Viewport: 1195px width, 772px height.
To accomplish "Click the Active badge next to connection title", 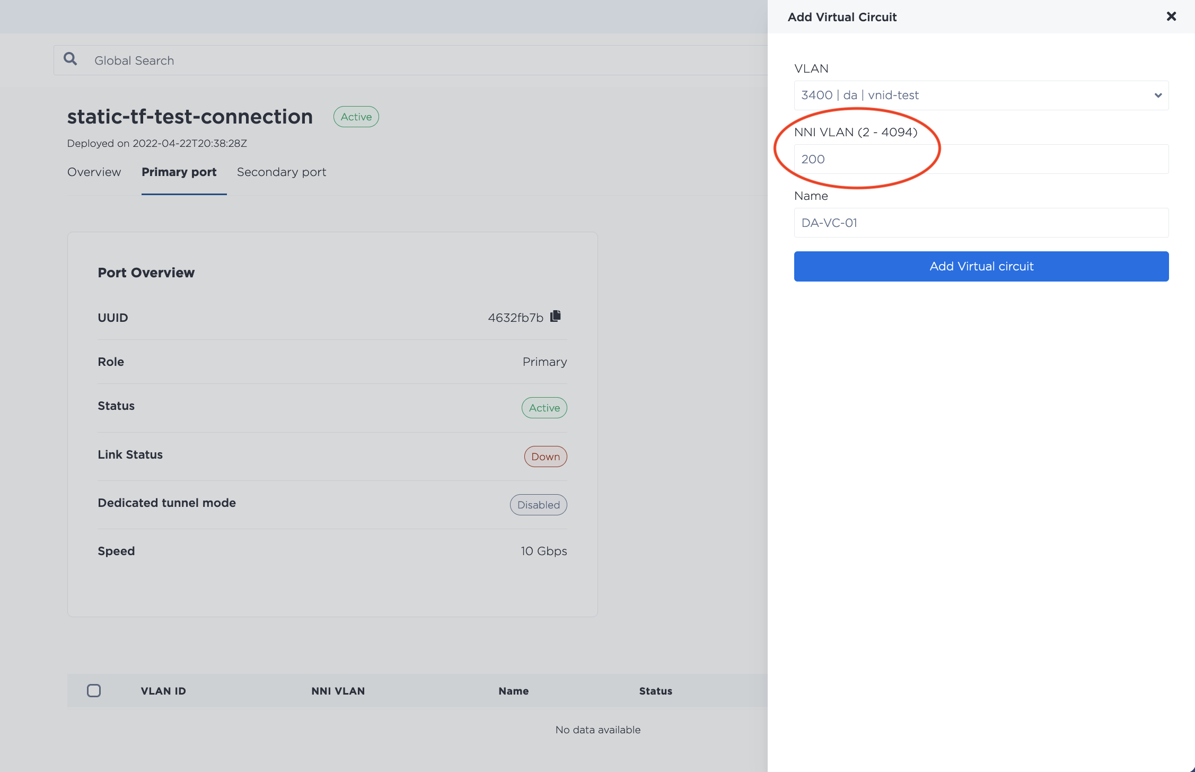I will click(x=356, y=117).
